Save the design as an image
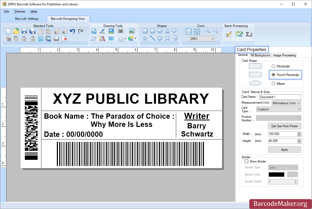 click(x=48, y=39)
